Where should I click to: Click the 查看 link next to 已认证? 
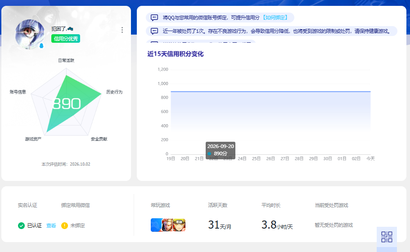pos(51,225)
